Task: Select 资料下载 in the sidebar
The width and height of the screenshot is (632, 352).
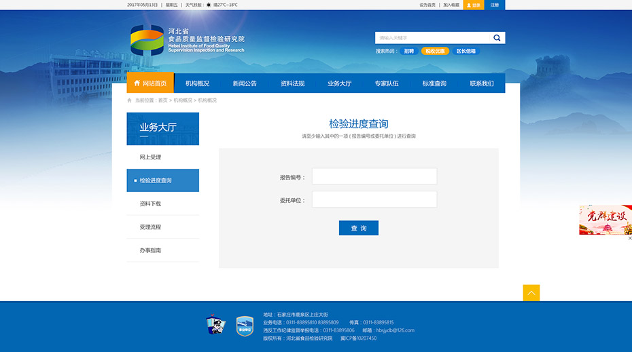Action: click(x=150, y=203)
